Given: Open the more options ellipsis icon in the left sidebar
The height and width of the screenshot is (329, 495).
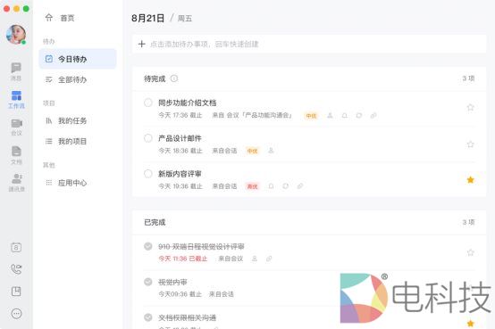Looking at the screenshot, I should [16, 314].
